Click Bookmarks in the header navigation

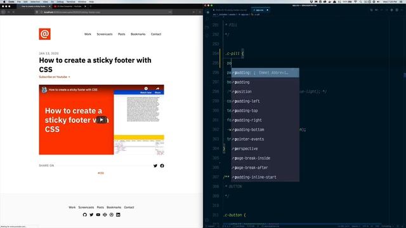coord(138,34)
